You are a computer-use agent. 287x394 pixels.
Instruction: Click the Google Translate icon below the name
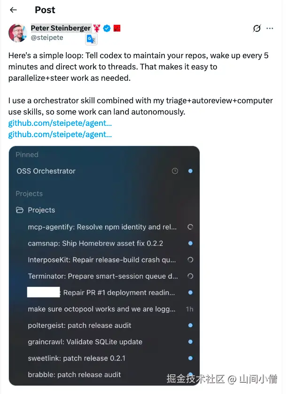coord(91,39)
